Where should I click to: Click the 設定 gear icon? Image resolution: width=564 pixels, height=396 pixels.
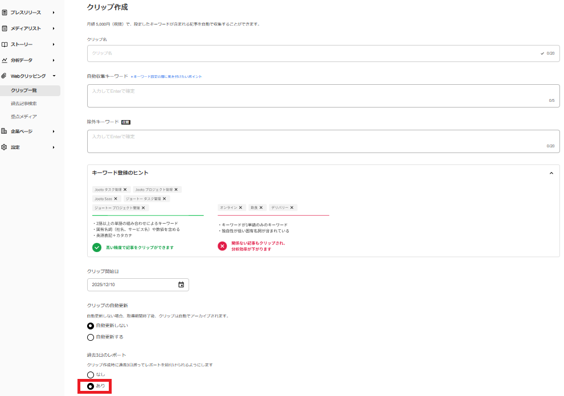coord(5,147)
